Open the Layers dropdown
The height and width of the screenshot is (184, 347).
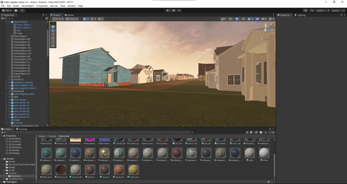tap(323, 10)
